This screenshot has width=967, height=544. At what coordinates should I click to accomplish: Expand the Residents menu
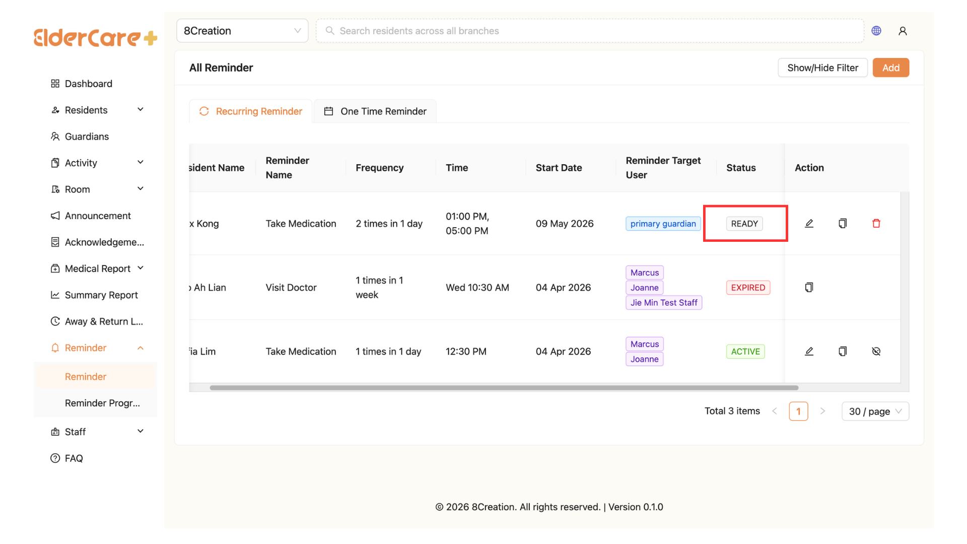coord(141,110)
